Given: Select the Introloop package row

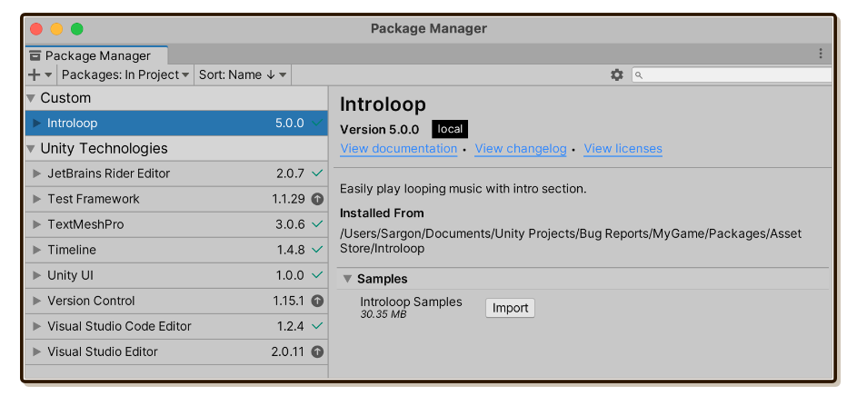Looking at the screenshot, I should [176, 123].
